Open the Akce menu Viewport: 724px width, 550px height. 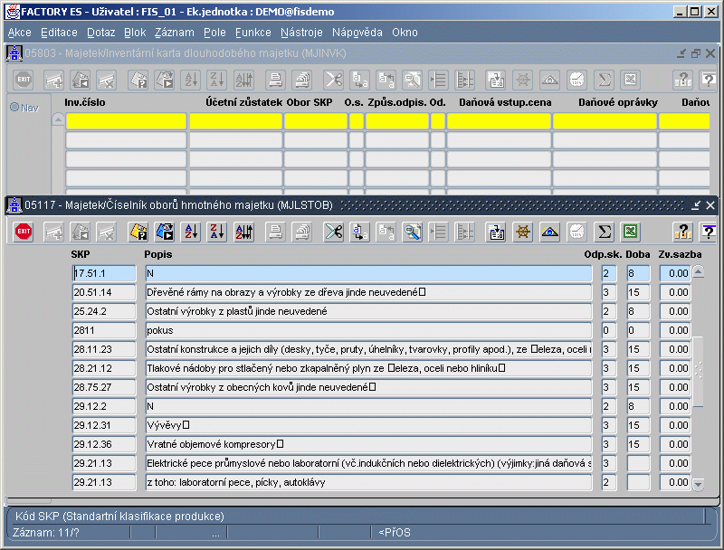[19, 32]
